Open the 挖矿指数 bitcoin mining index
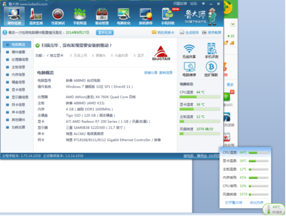286x216 pixels. coord(211,69)
